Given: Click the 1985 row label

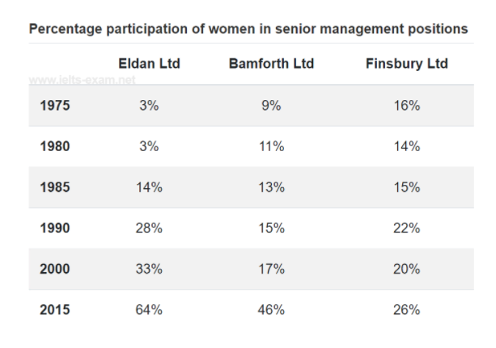Looking at the screenshot, I should 55,187.
